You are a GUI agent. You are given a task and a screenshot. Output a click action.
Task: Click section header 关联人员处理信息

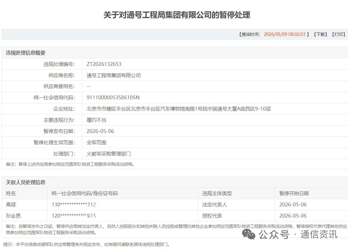26,183
